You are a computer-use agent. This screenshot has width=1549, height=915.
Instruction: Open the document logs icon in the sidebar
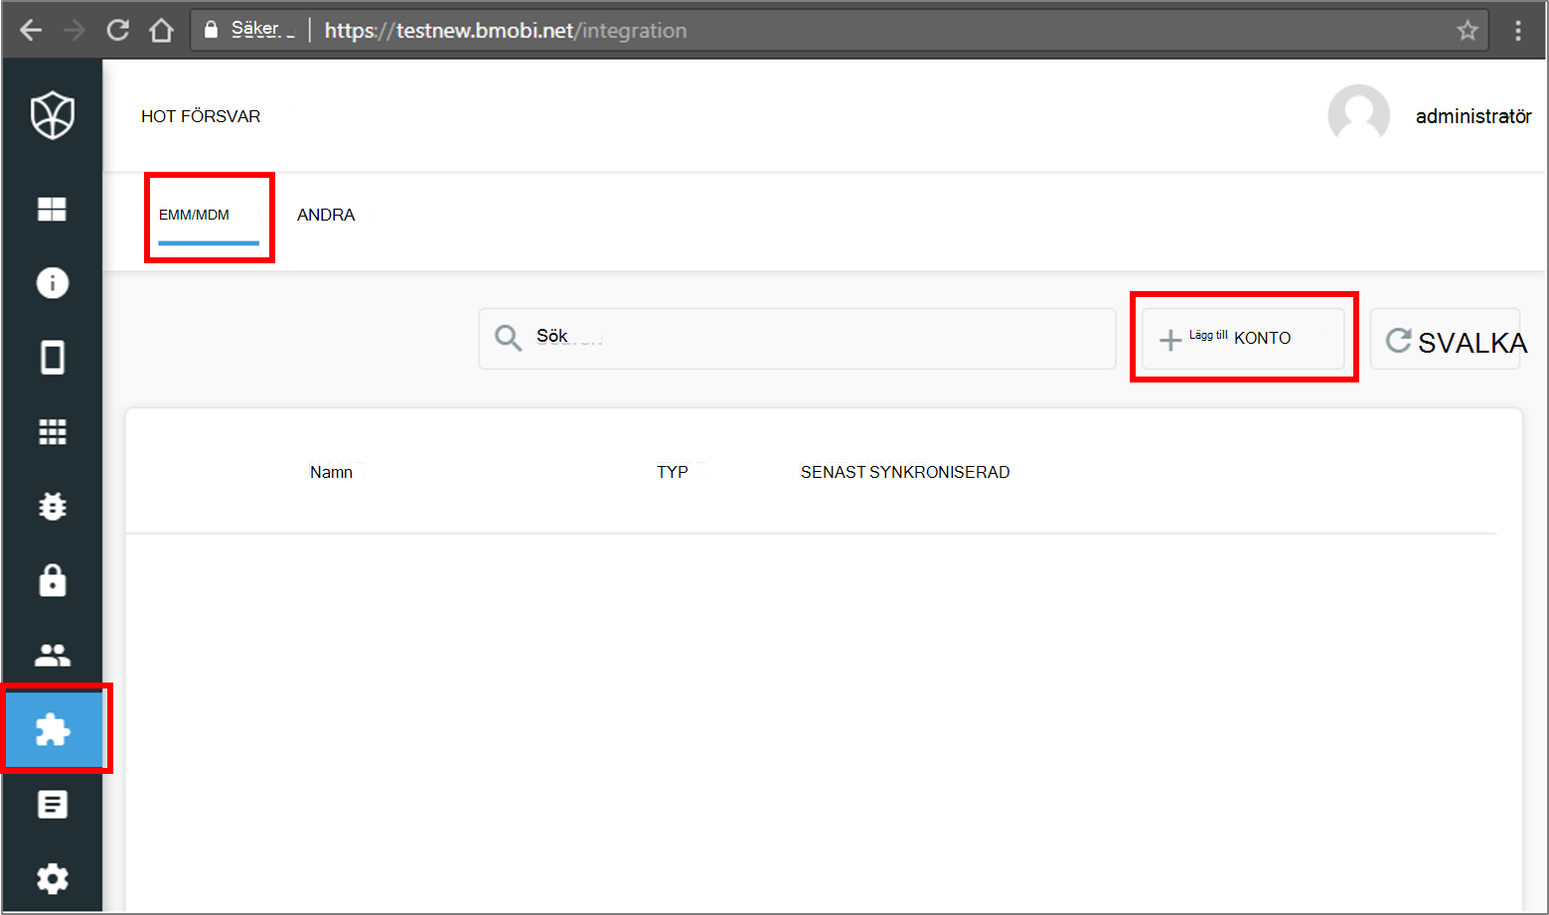pyautogui.click(x=53, y=805)
